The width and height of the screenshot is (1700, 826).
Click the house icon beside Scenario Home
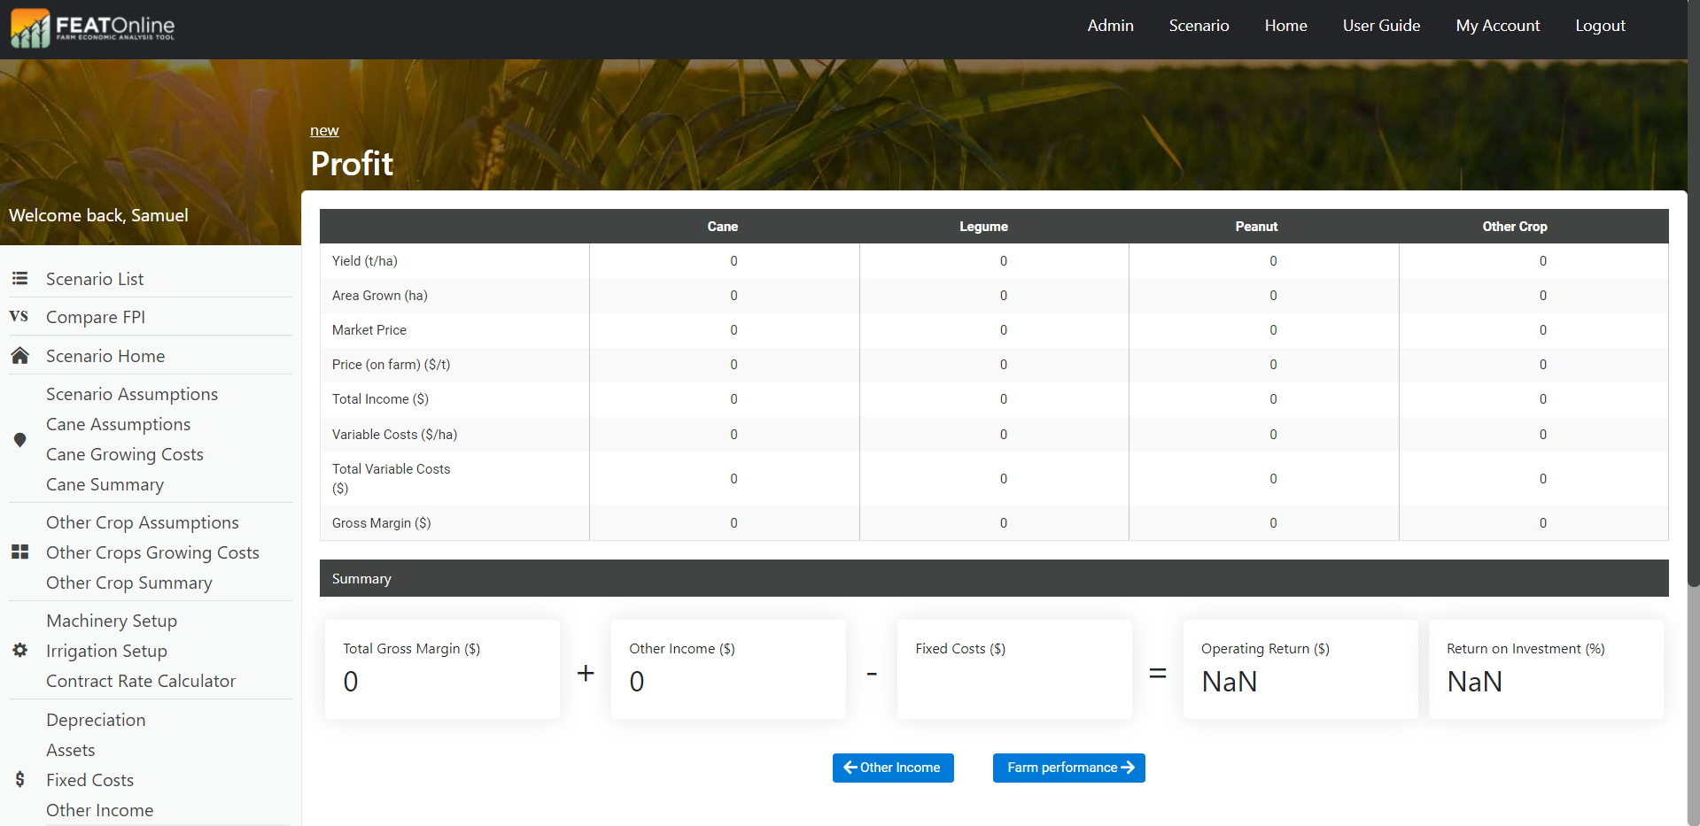coord(19,356)
